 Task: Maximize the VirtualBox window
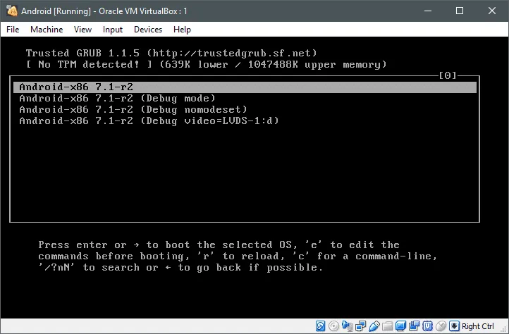click(x=460, y=11)
